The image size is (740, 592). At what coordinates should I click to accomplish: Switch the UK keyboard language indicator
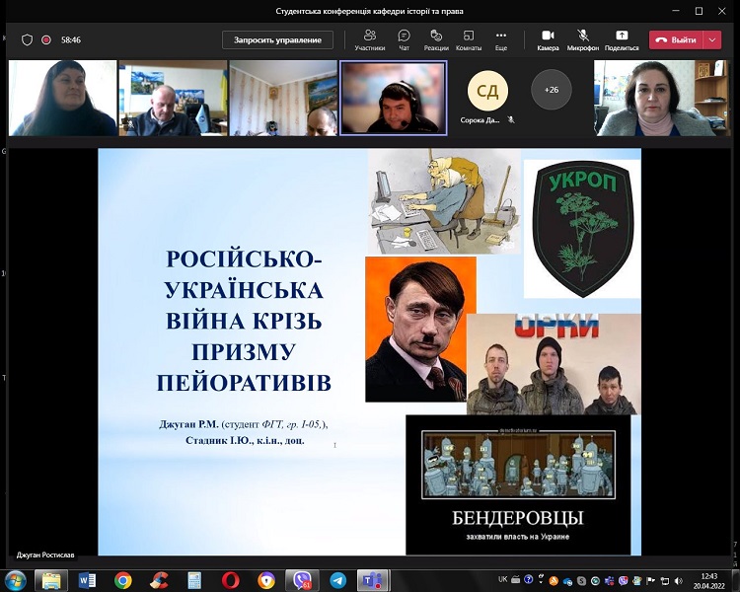502,579
